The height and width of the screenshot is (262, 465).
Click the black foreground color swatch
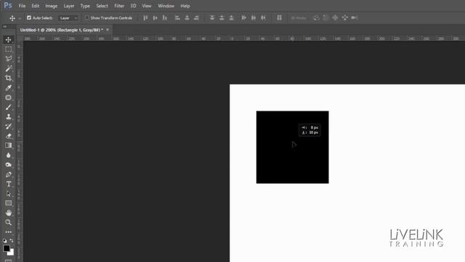7,248
